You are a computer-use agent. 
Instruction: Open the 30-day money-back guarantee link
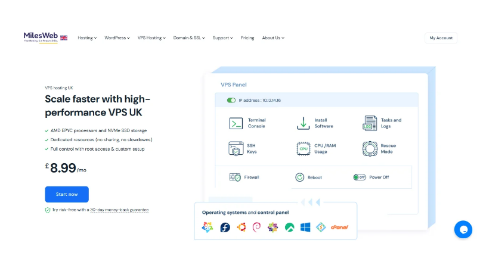pos(119,210)
